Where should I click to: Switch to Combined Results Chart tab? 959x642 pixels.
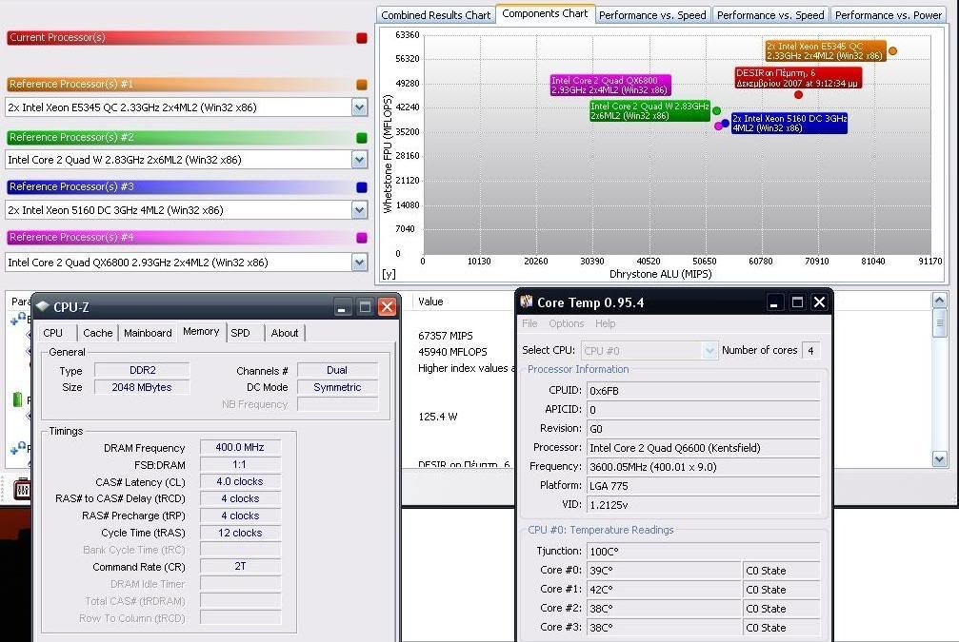coord(435,15)
